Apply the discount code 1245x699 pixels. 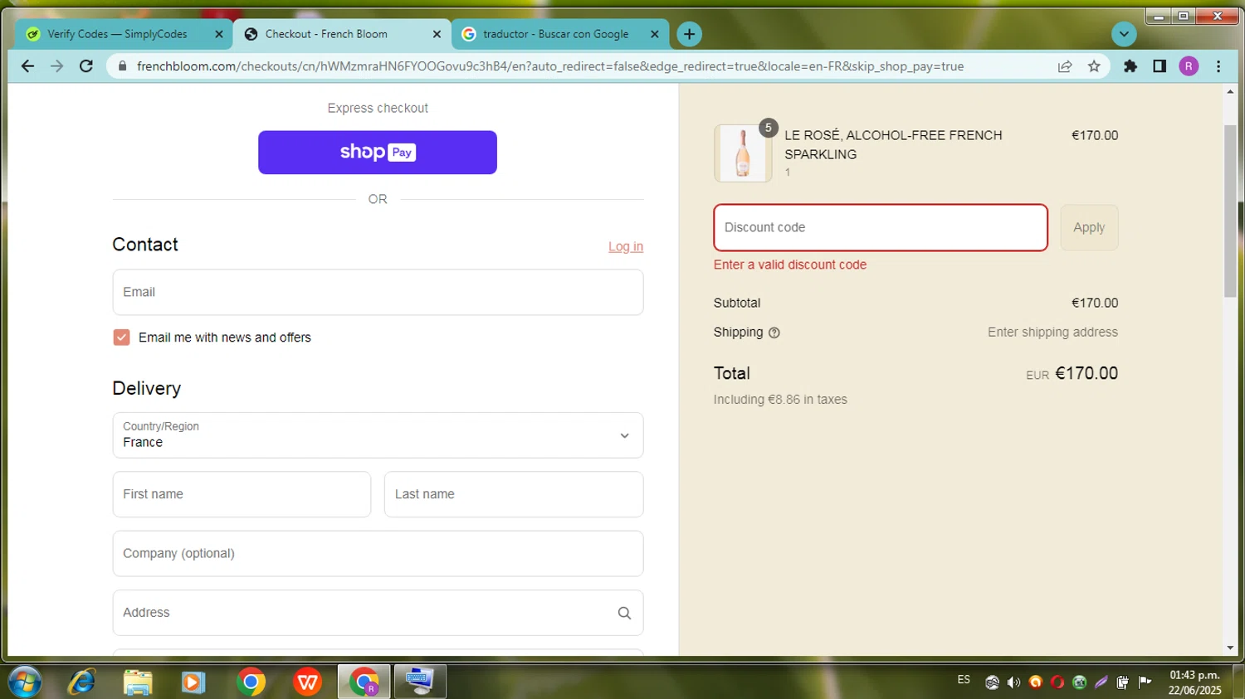pos(1089,227)
